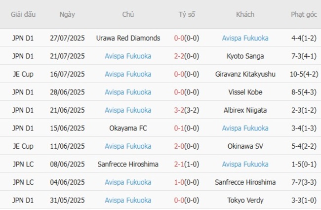Select Giravanz Kitakyushu in the away column

245,74
